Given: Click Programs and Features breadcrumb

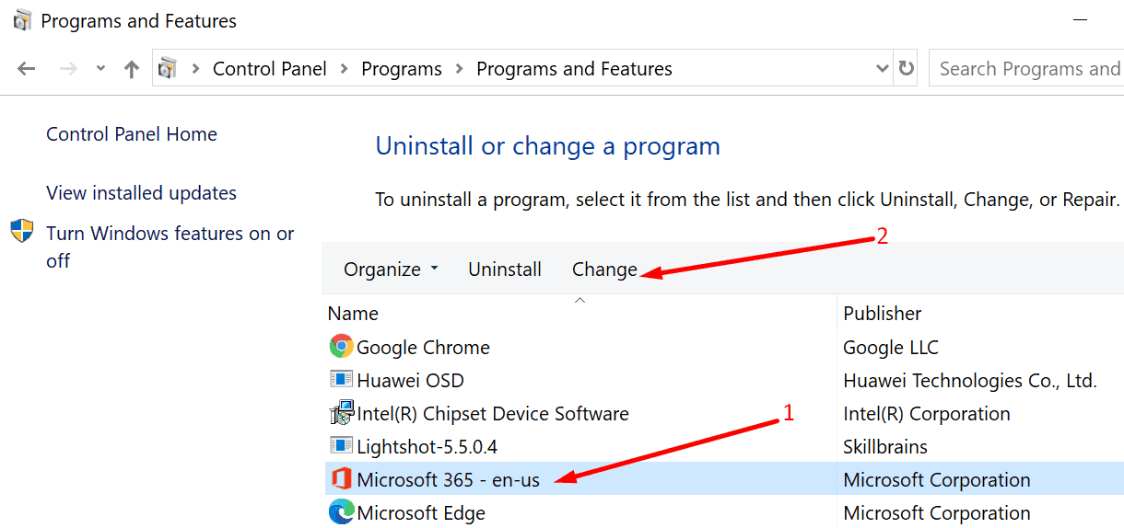Looking at the screenshot, I should click(574, 69).
